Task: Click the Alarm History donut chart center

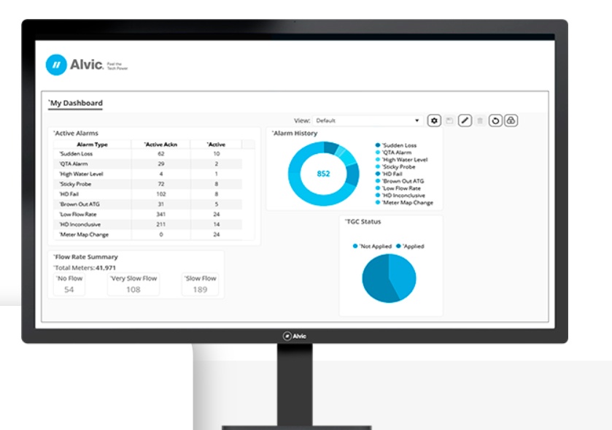Action: (x=323, y=174)
